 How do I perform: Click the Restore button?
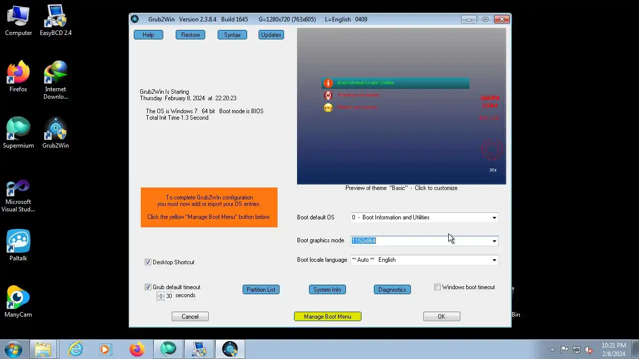click(x=190, y=35)
